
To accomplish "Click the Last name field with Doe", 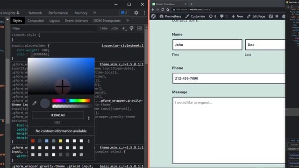I will [x=265, y=45].
